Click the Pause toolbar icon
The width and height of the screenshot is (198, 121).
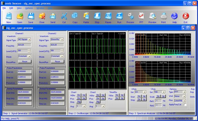[x=108, y=16]
